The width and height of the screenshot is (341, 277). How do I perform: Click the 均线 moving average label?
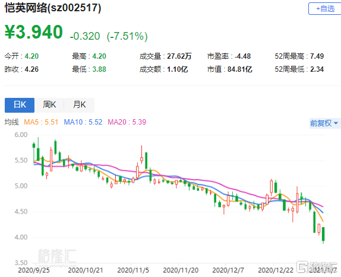(x=11, y=122)
